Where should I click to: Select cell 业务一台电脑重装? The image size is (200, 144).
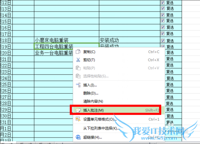54,53
